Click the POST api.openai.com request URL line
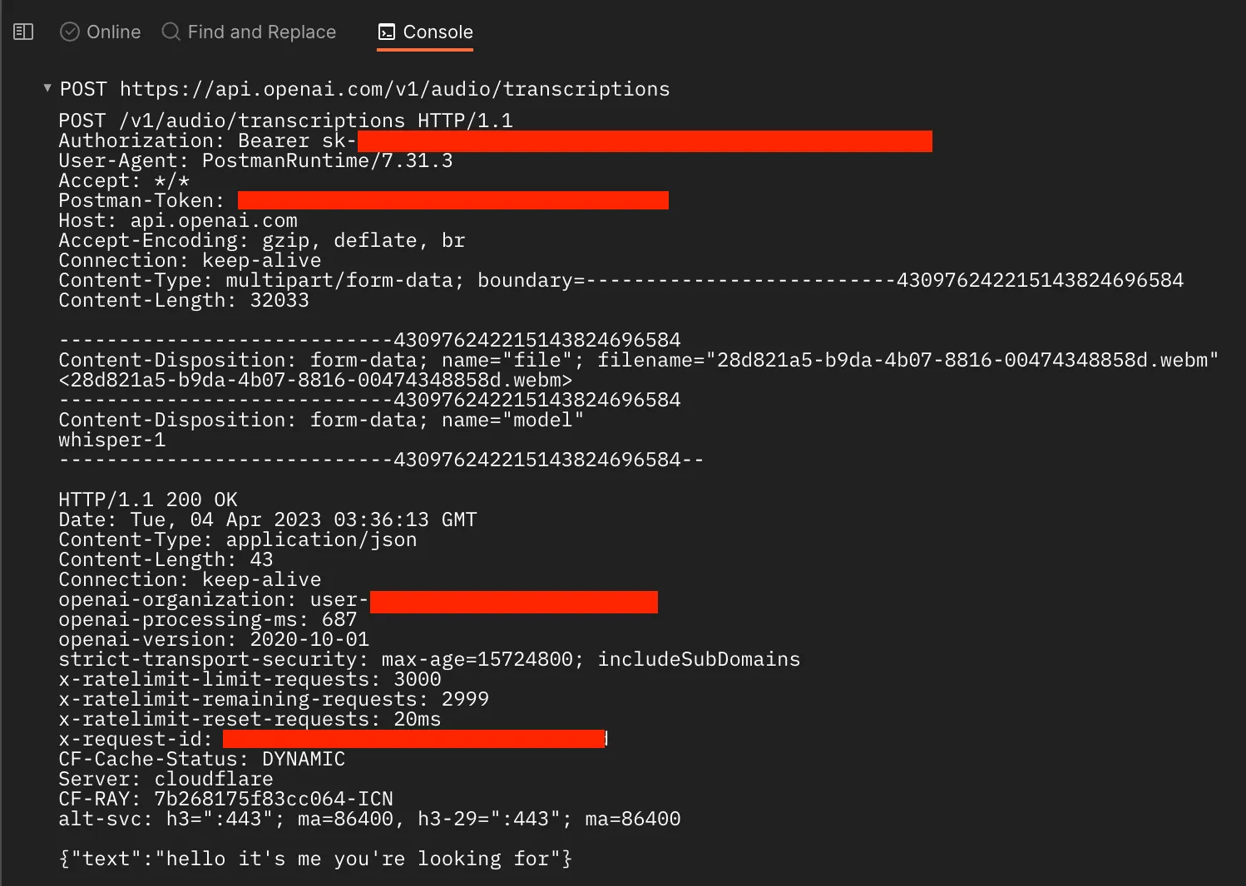The height and width of the screenshot is (886, 1246). pos(364,89)
